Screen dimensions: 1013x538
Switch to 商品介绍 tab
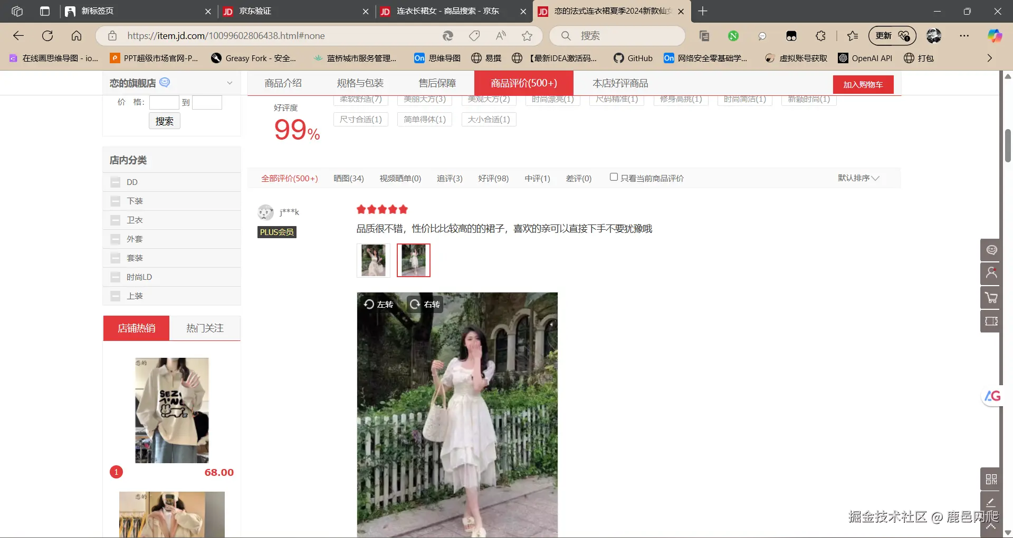click(283, 83)
